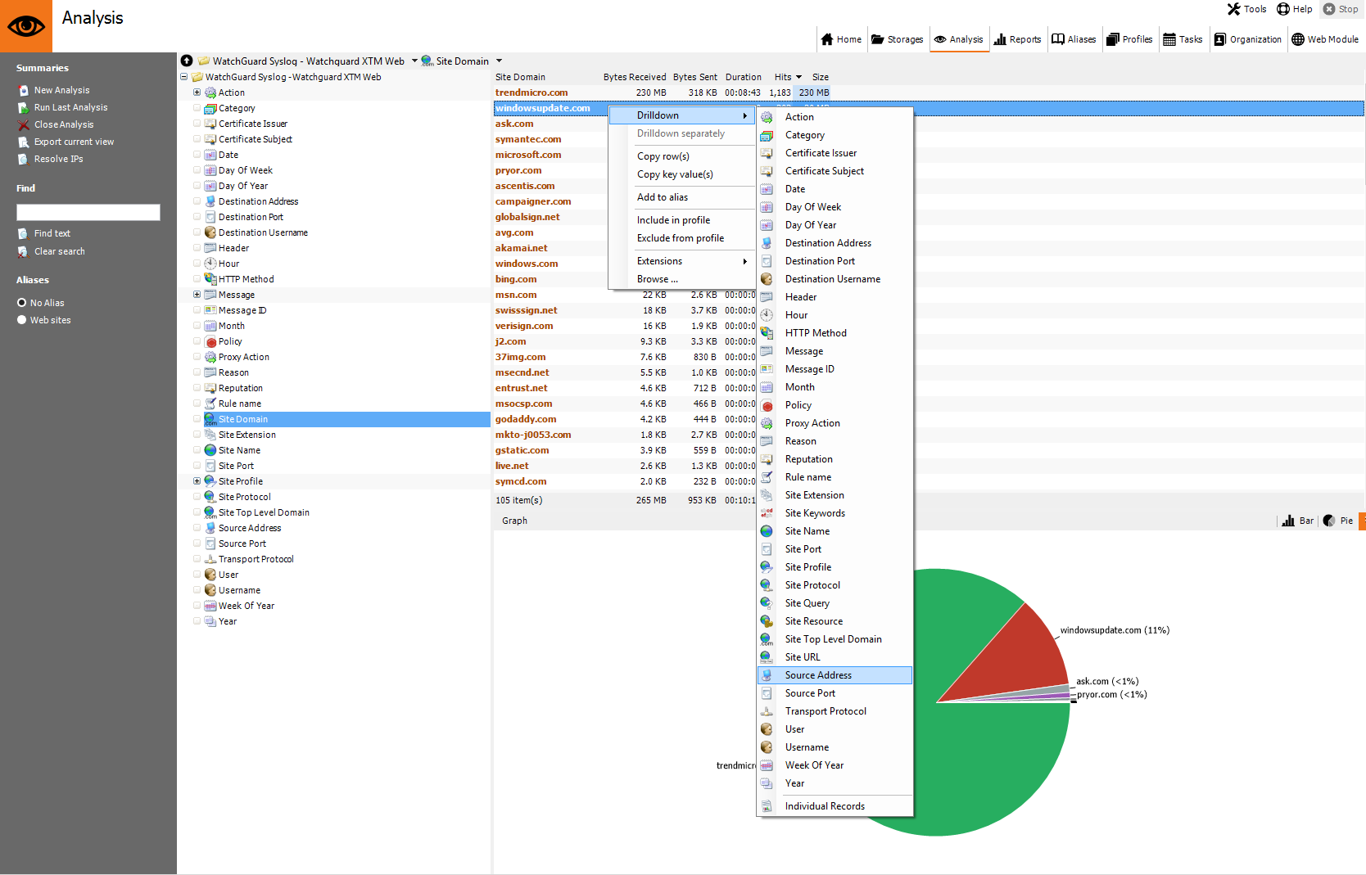Image resolution: width=1366 pixels, height=875 pixels.
Task: Click the Bytes Received column header
Action: point(635,77)
